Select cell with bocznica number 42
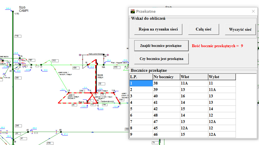Screen dimensions: 259x145 [x=166, y=109]
